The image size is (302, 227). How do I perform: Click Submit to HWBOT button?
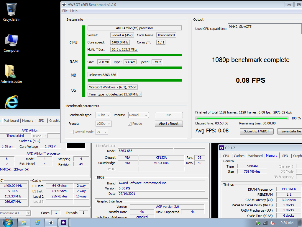257,131
